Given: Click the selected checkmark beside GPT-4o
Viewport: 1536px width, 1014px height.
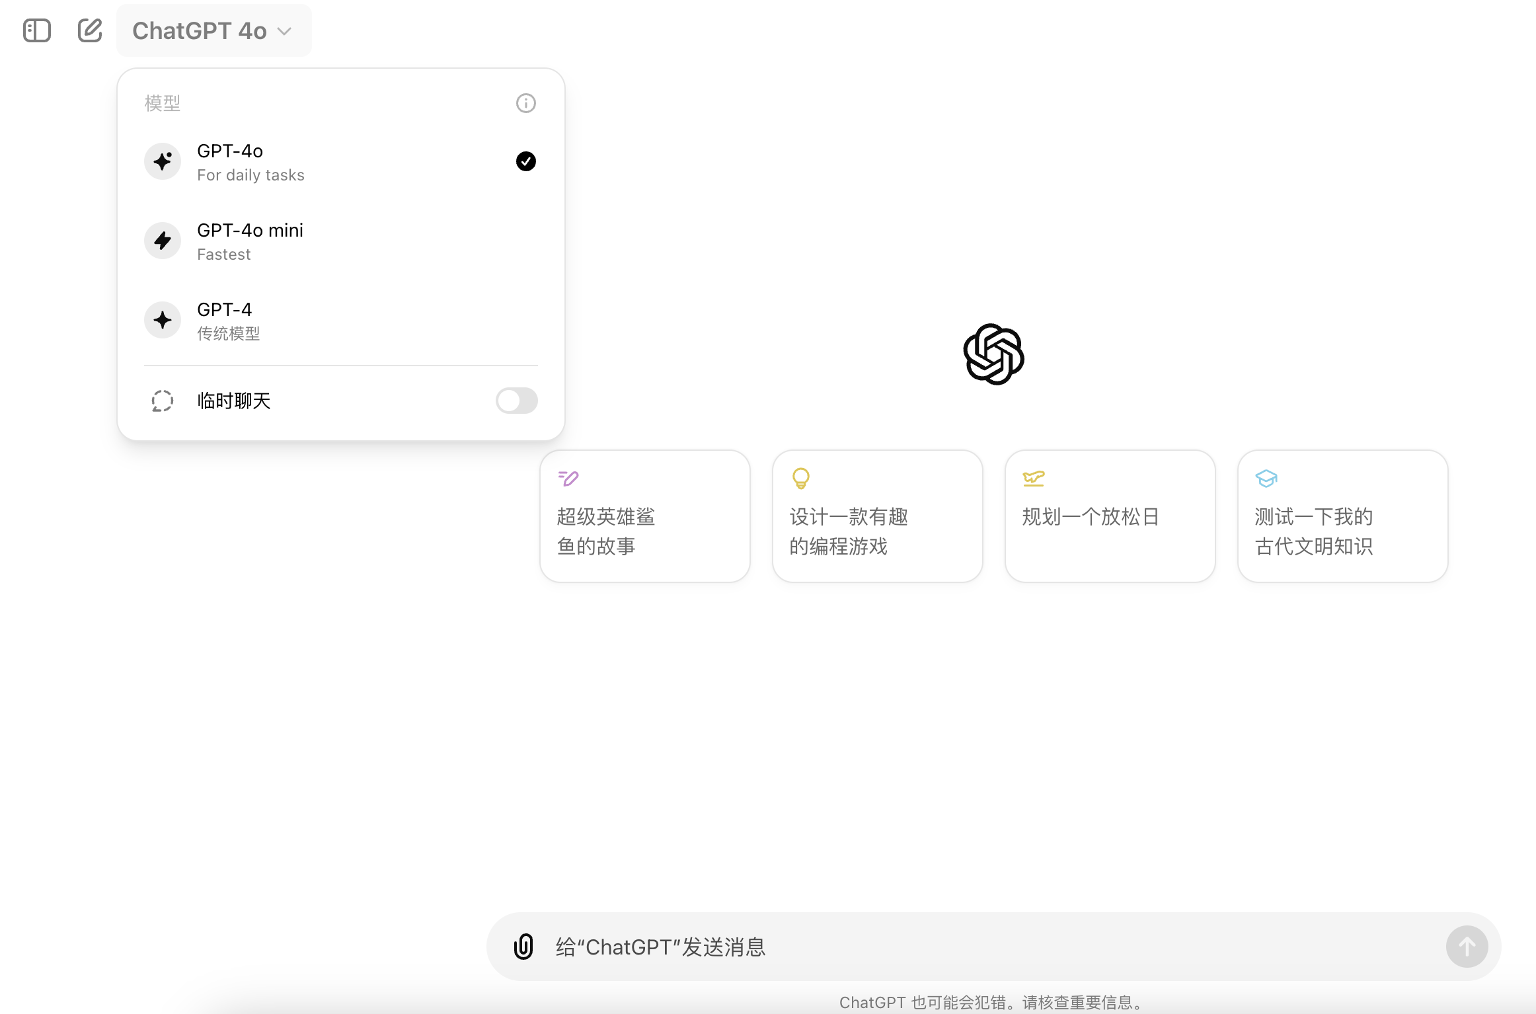Looking at the screenshot, I should pos(526,161).
